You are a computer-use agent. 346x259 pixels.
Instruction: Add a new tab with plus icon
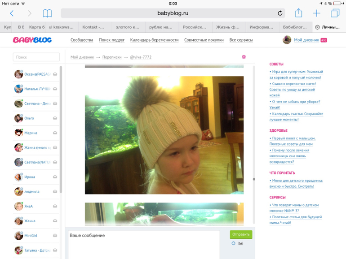[317, 13]
